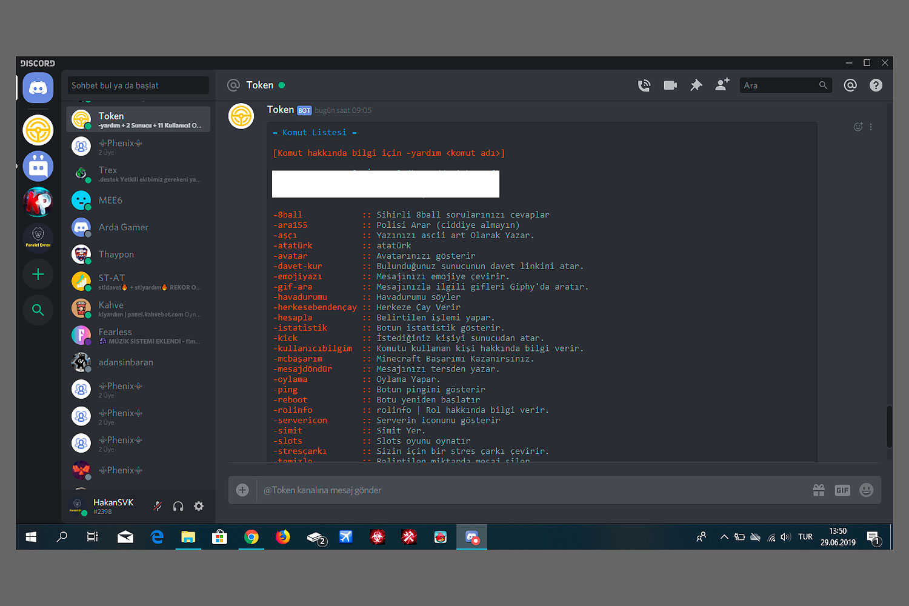Start a voice call with Token

tap(644, 85)
